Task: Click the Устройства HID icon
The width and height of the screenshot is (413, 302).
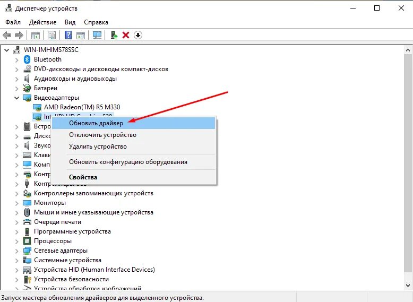Action: pyautogui.click(x=27, y=270)
